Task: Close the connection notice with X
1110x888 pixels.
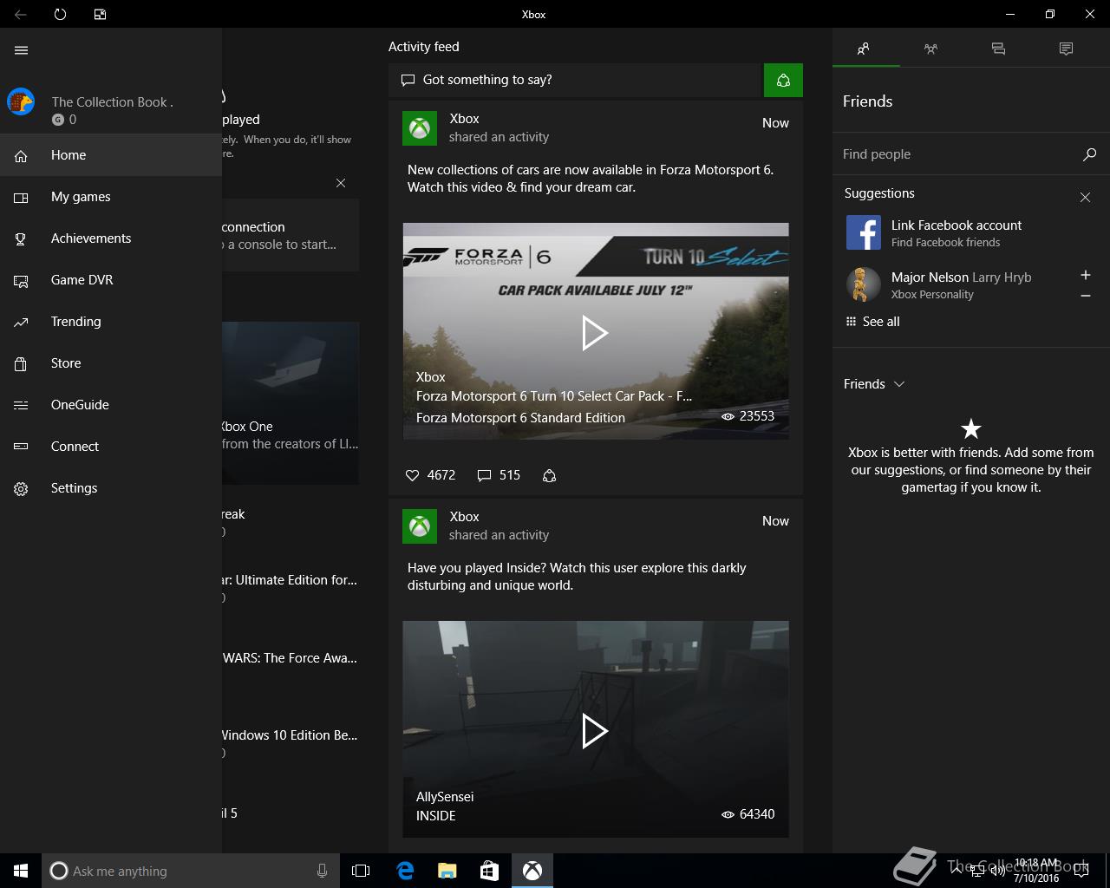Action: 341,183
